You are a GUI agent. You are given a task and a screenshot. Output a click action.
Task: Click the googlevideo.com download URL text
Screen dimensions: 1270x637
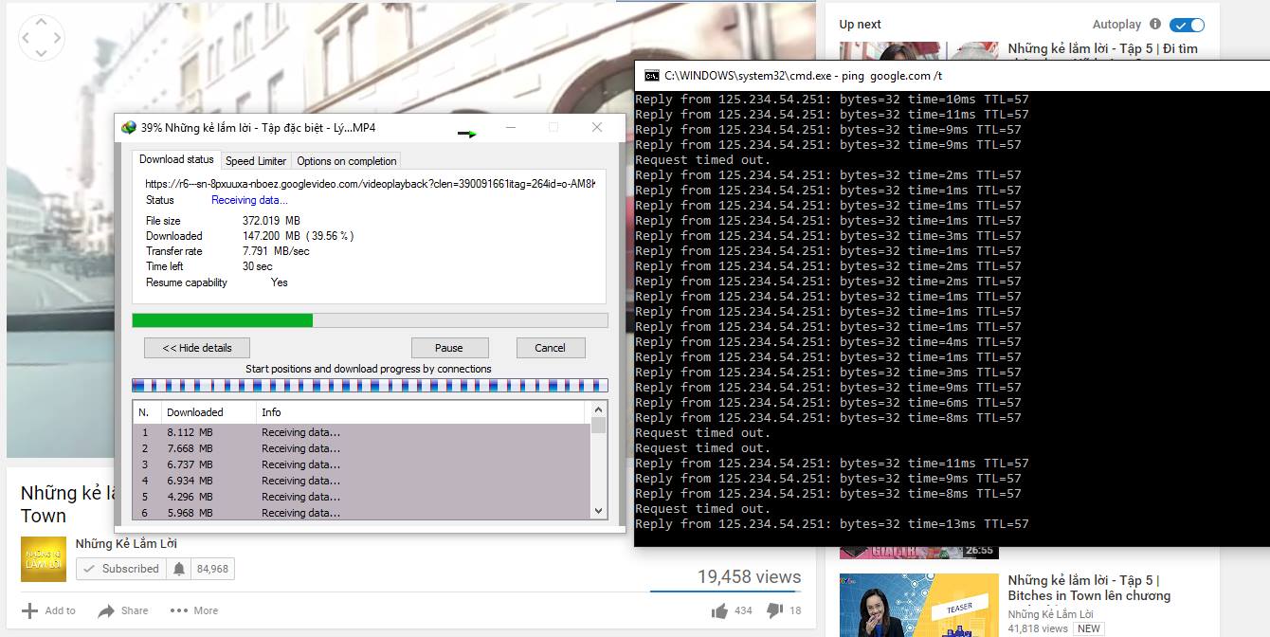coord(371,183)
